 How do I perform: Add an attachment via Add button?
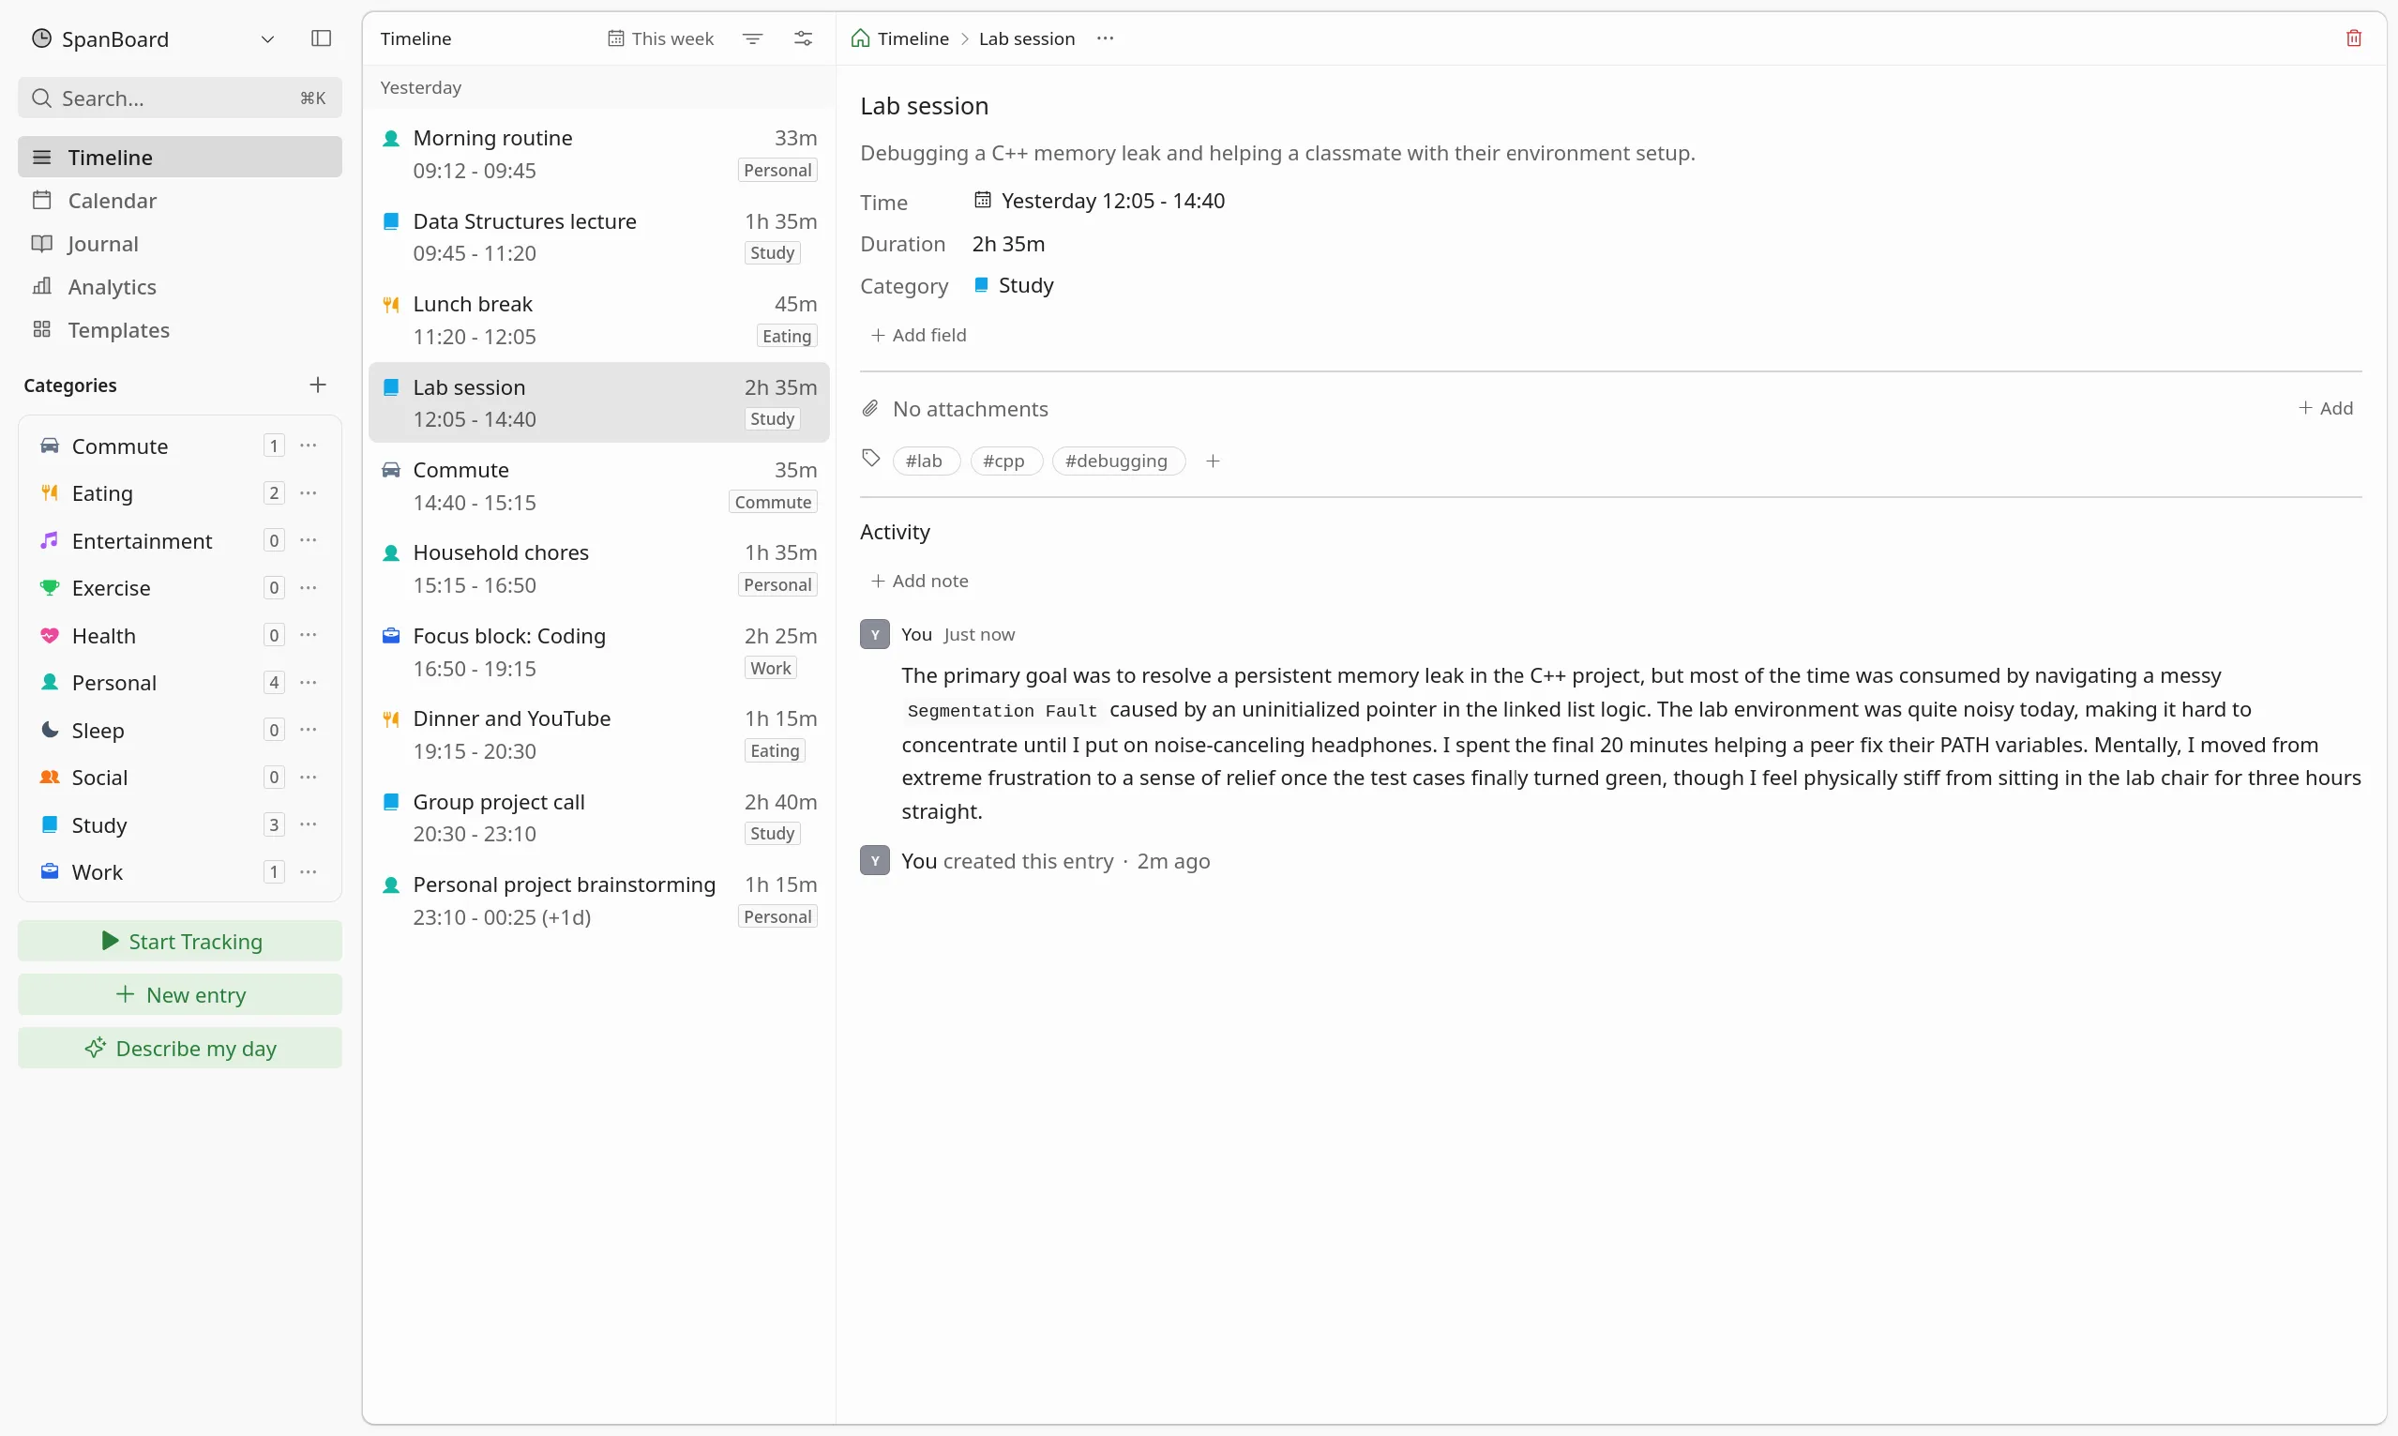point(2326,408)
